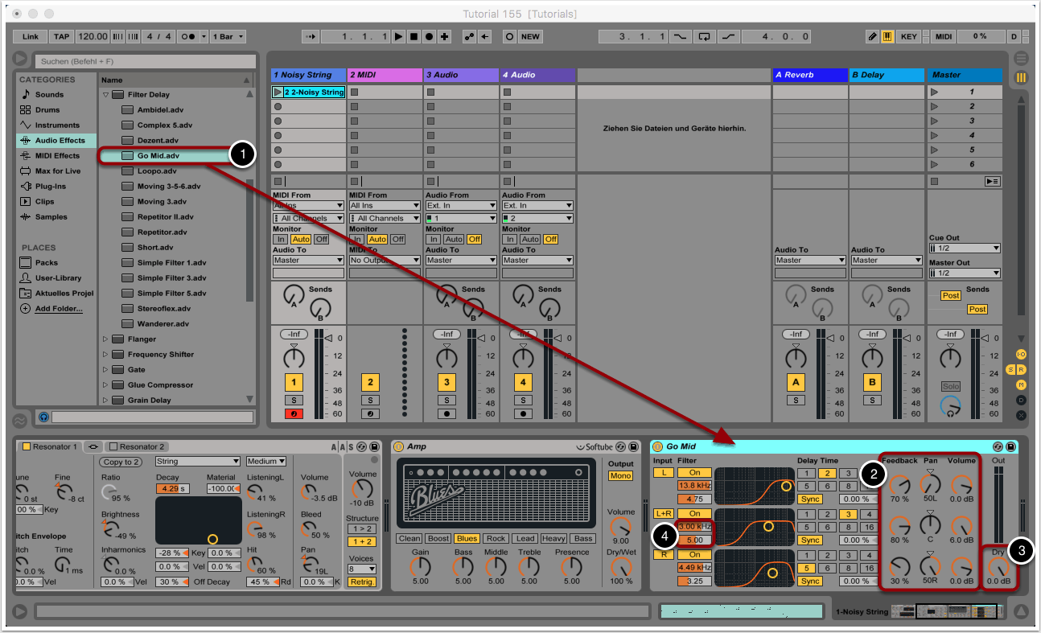Select the Drums category icon

point(26,109)
